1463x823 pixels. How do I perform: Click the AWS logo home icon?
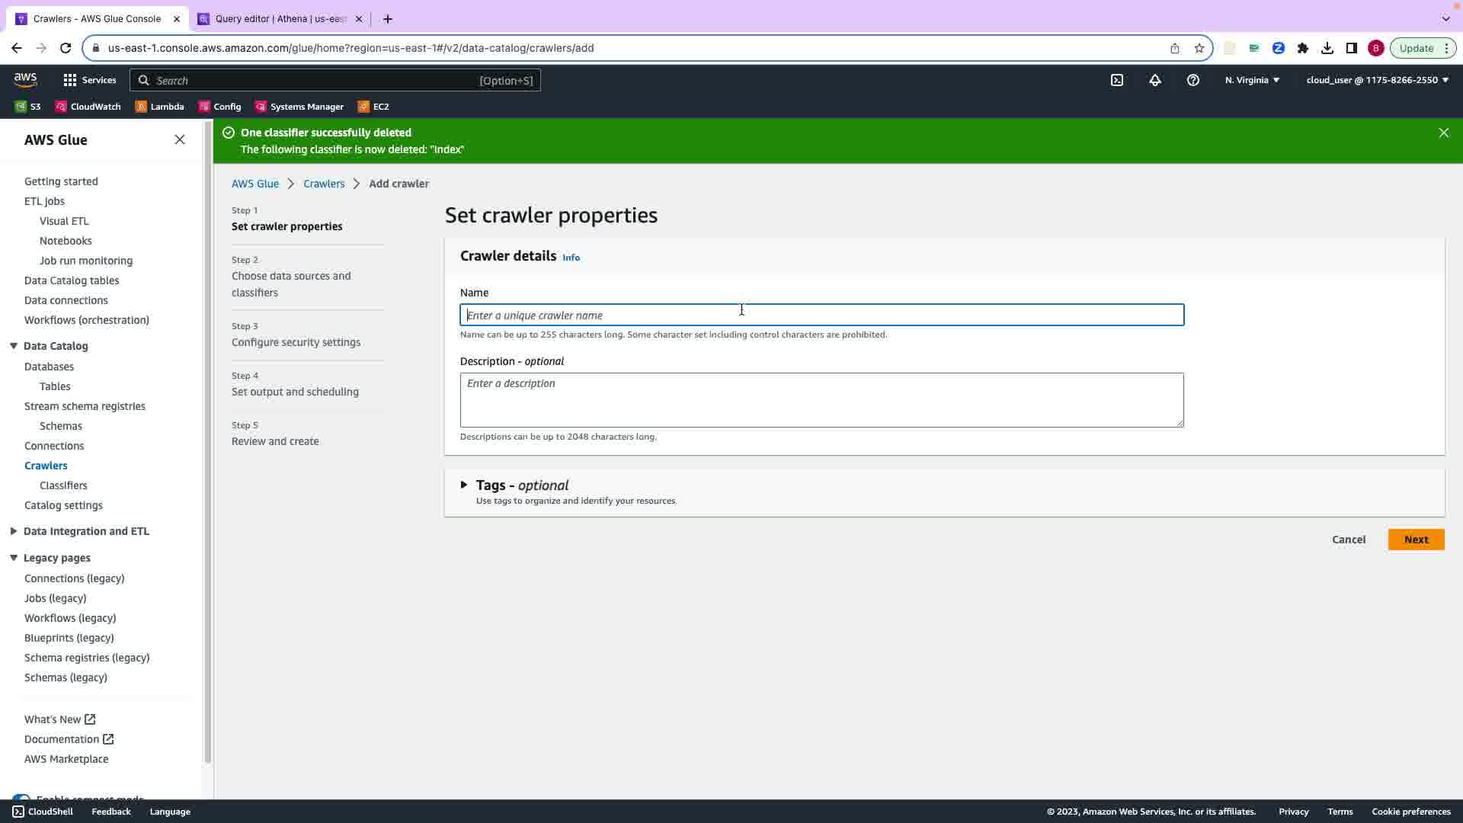(x=25, y=80)
